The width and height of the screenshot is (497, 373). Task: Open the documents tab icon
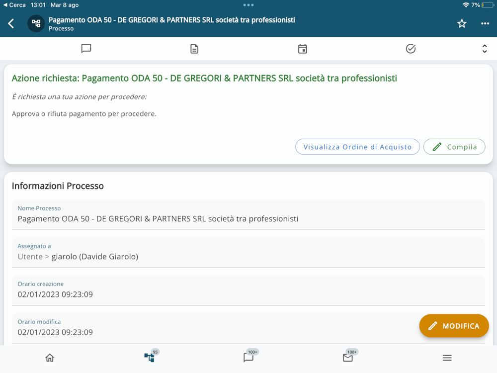click(x=194, y=49)
